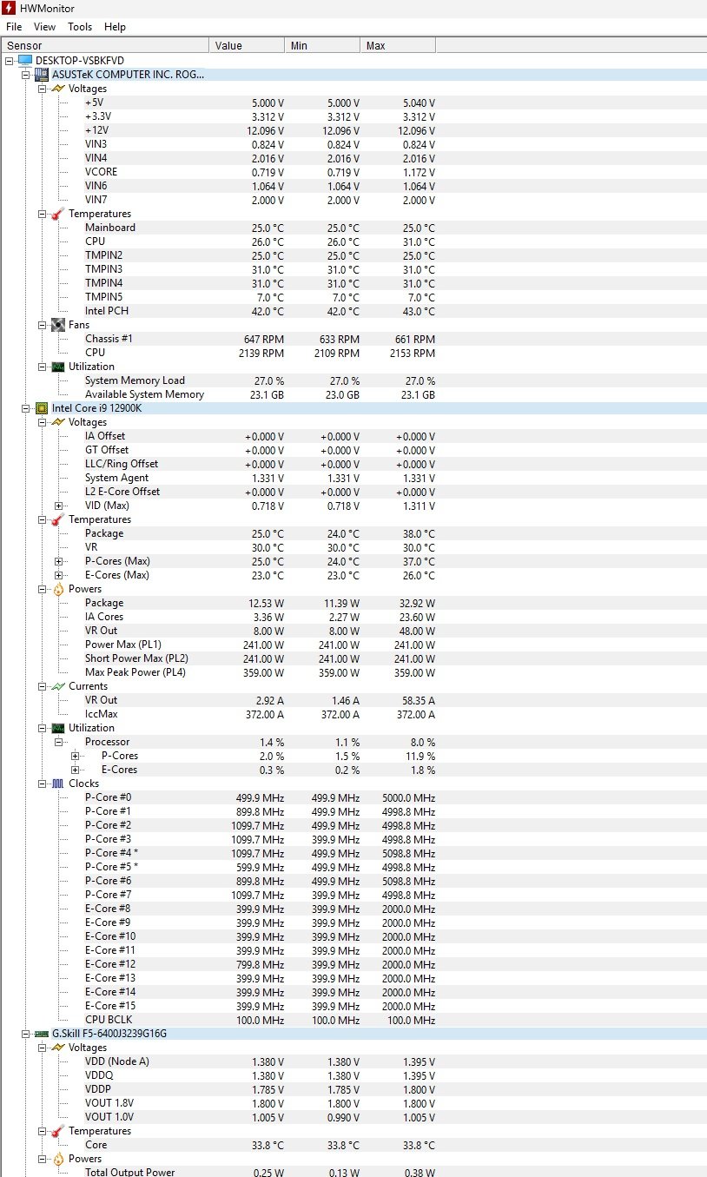The image size is (707, 1177).
Task: Click the G.Skill Powers flame icon
Action: pos(58,1158)
